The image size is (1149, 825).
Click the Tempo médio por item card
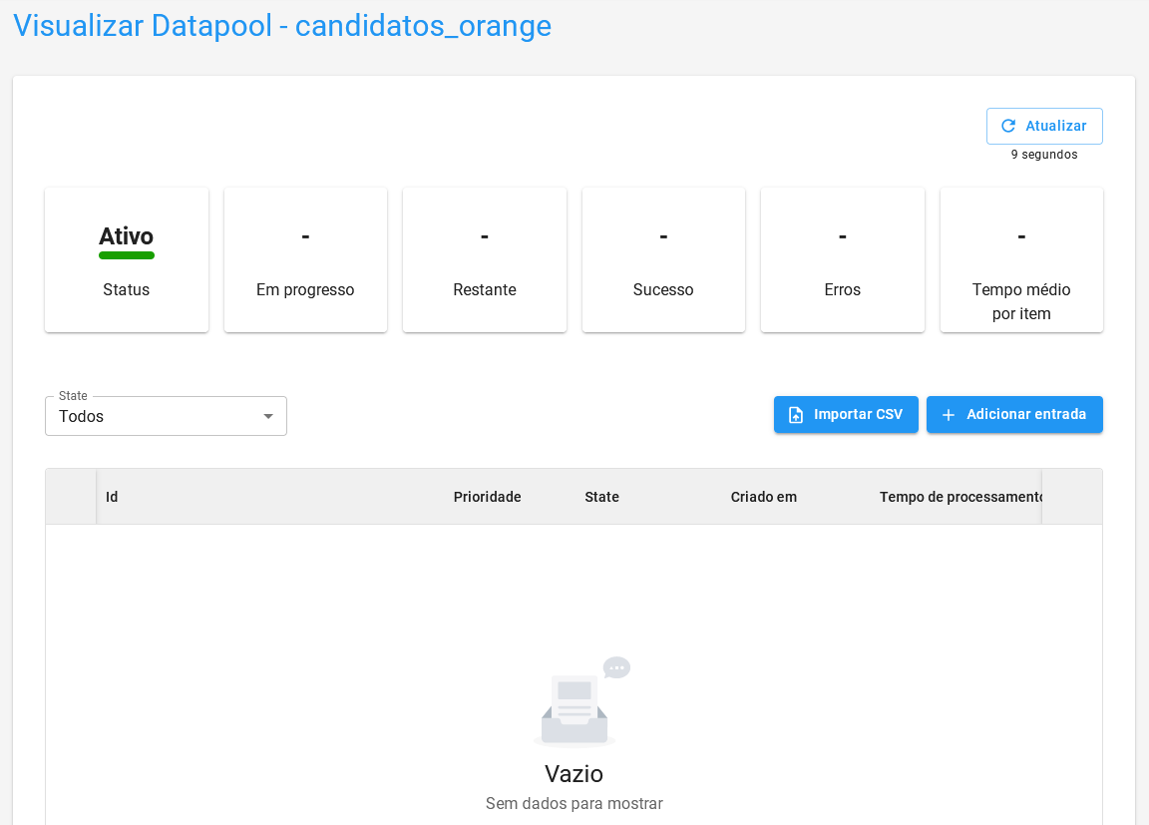[x=1020, y=259]
